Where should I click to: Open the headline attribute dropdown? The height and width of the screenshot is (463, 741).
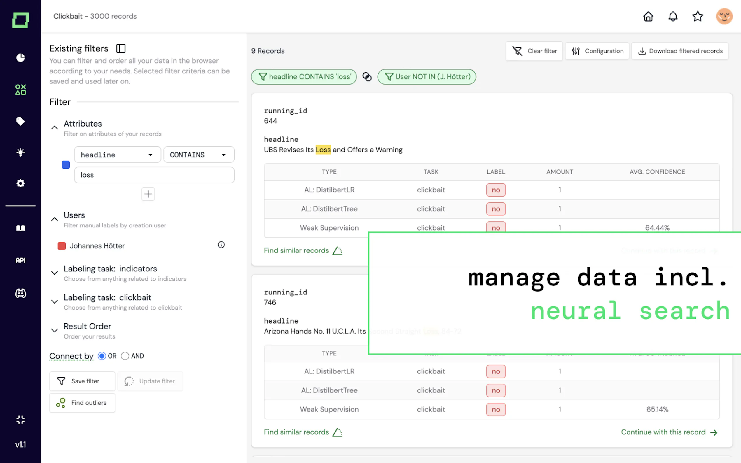(x=117, y=155)
